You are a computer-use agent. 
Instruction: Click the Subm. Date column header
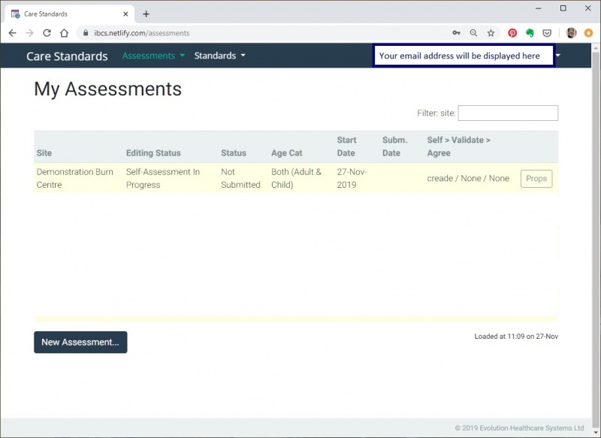pyautogui.click(x=395, y=147)
